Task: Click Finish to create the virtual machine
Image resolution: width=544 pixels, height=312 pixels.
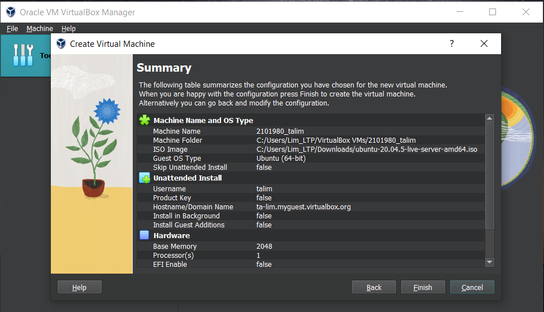Action: [423, 287]
